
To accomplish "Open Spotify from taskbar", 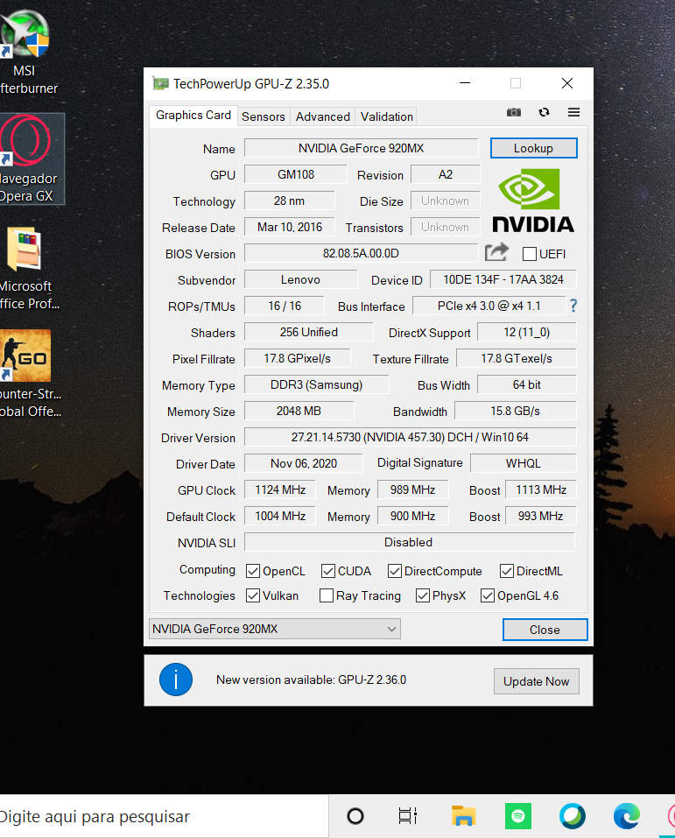I will pos(518,816).
